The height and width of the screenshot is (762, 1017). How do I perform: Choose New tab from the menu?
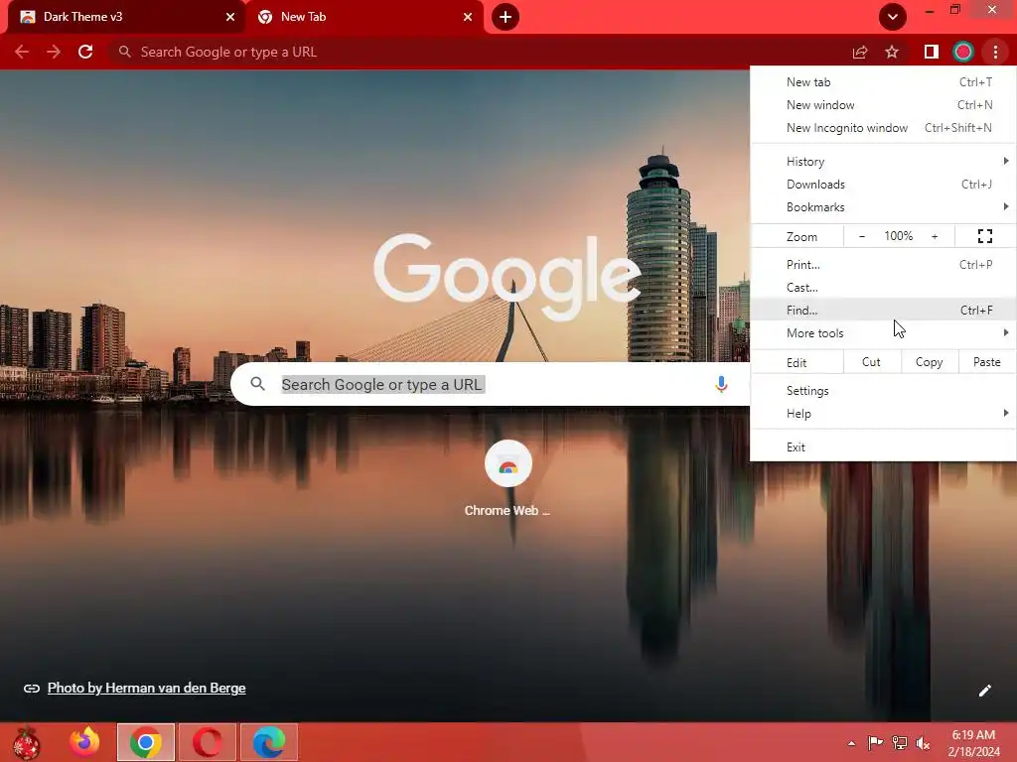click(883, 82)
